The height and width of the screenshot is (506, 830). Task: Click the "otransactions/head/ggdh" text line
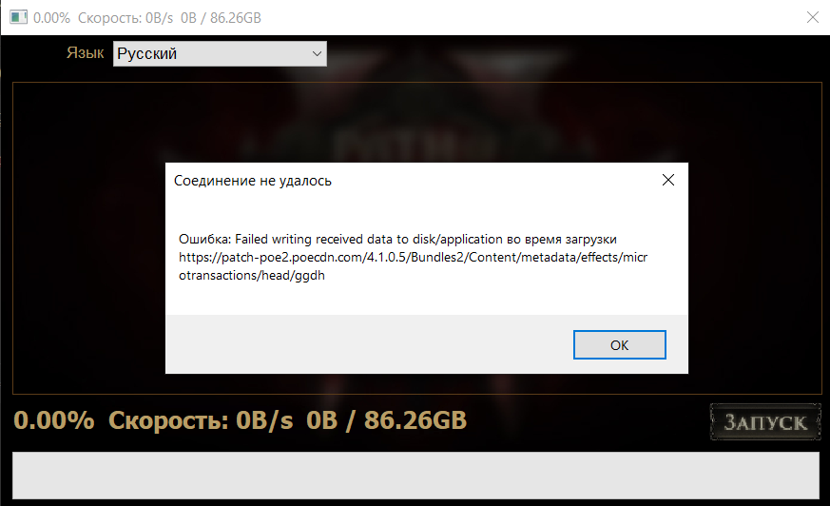(251, 275)
